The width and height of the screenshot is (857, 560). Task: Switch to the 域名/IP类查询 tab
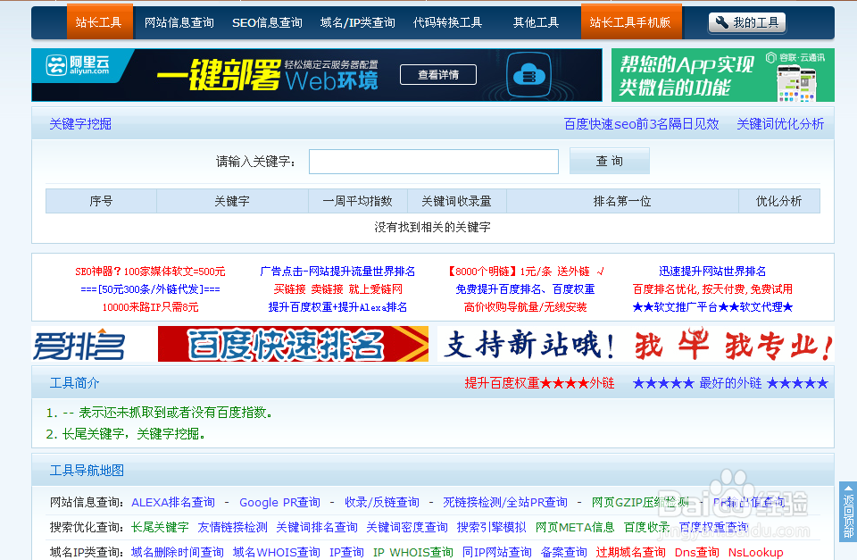(x=358, y=23)
